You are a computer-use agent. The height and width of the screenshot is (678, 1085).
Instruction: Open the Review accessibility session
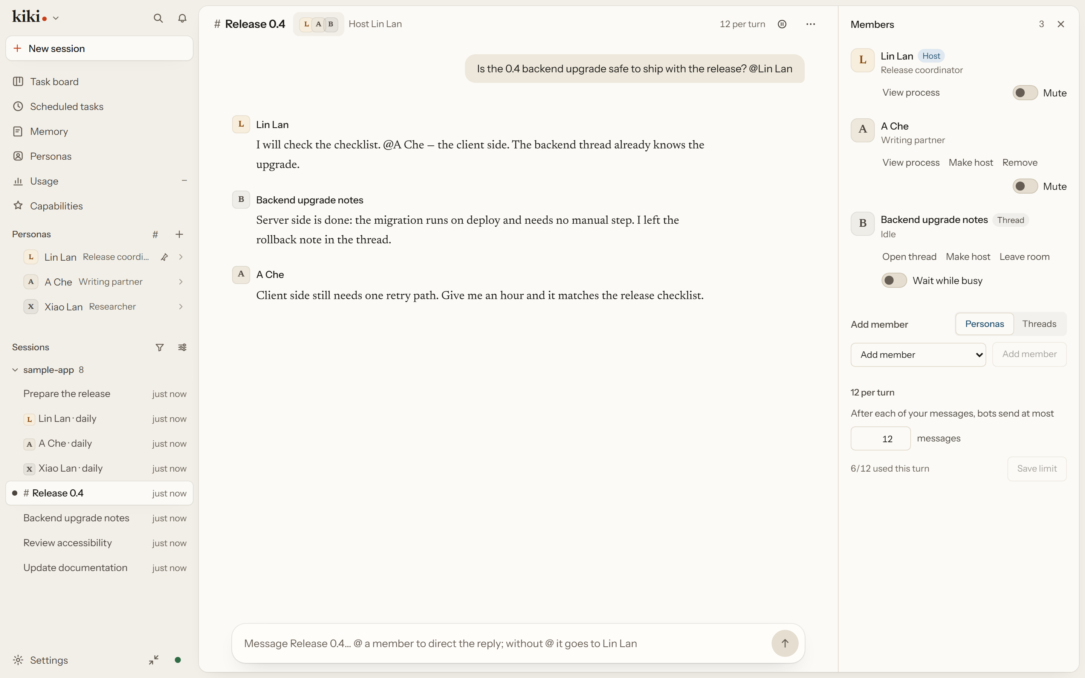coord(99,543)
